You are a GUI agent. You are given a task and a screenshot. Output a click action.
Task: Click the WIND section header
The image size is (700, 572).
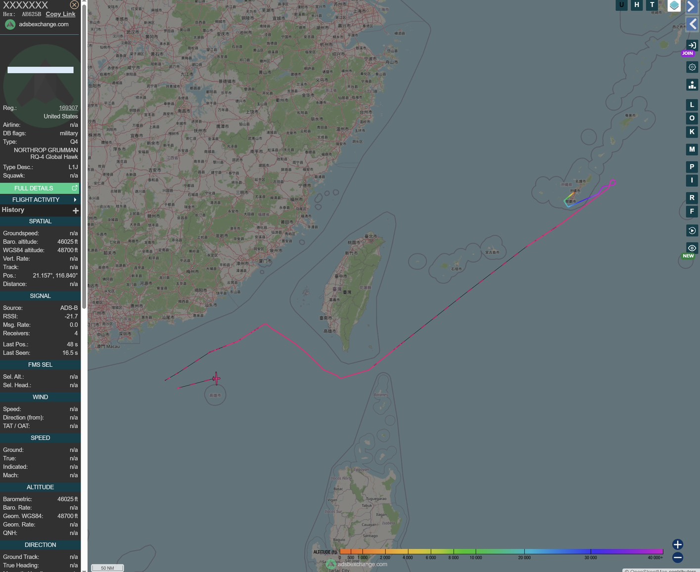point(40,397)
